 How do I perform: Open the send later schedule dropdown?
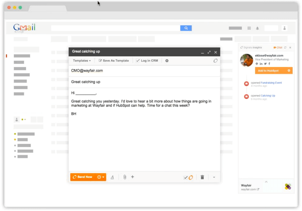coord(101,177)
